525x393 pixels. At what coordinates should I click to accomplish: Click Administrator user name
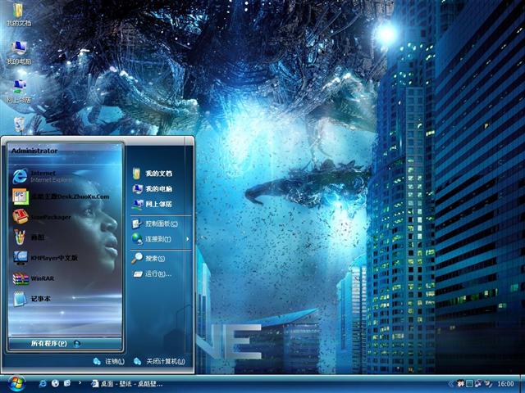click(34, 151)
